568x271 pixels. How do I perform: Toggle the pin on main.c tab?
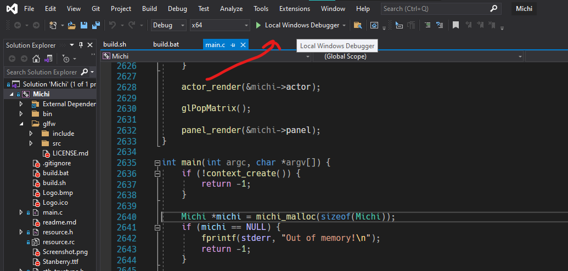(233, 45)
